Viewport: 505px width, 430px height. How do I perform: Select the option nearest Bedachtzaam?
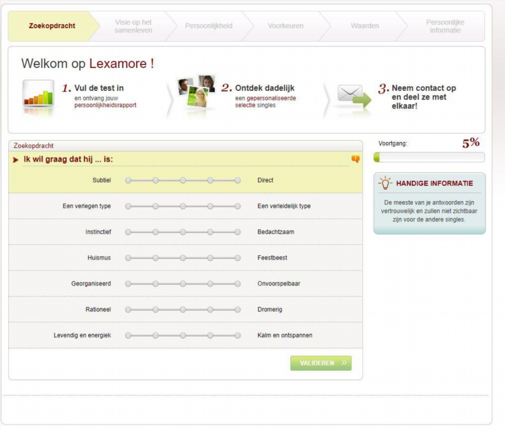[238, 232]
